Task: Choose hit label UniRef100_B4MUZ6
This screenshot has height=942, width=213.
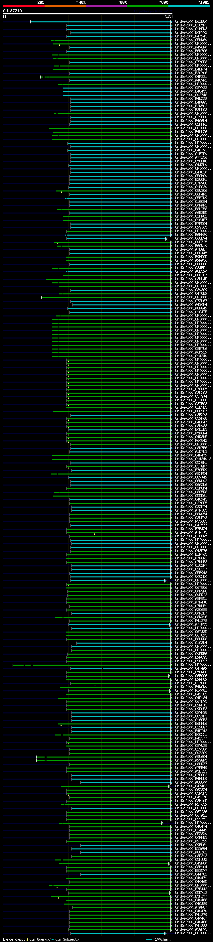Action: [x=191, y=132]
